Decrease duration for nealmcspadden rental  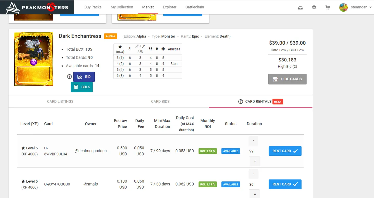(254, 141)
